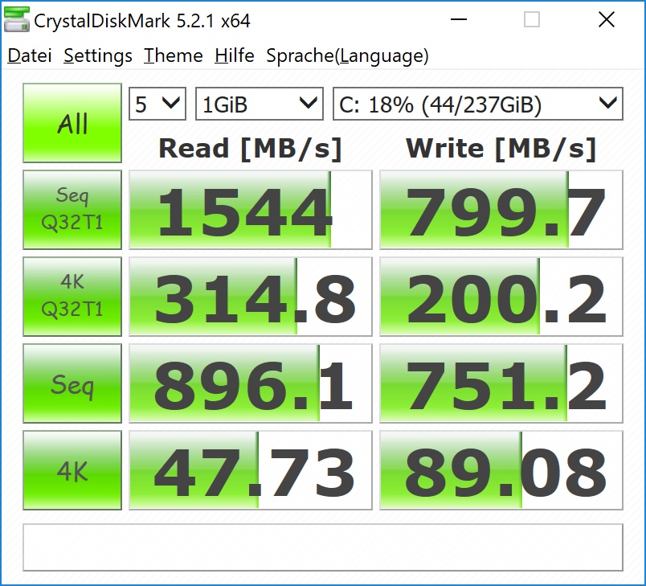Start the 4K Q32T1 test
This screenshot has width=646, height=586.
[72, 297]
